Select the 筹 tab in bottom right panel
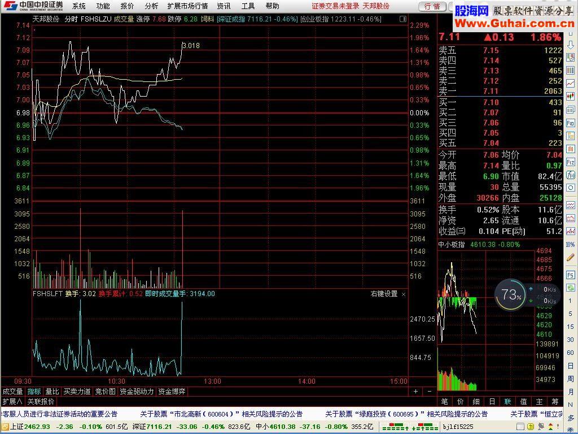This screenshot has height=434, width=578. click(x=555, y=402)
